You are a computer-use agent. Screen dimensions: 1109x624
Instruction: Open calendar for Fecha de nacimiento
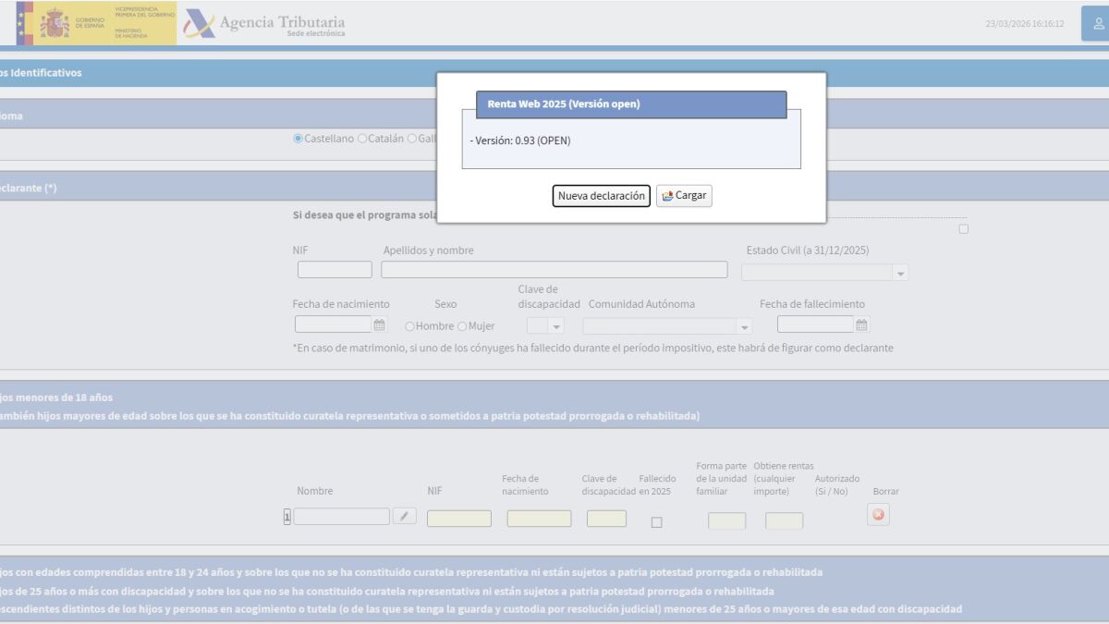(x=379, y=324)
